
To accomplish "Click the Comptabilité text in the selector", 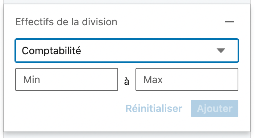I will pyautogui.click(x=51, y=51).
